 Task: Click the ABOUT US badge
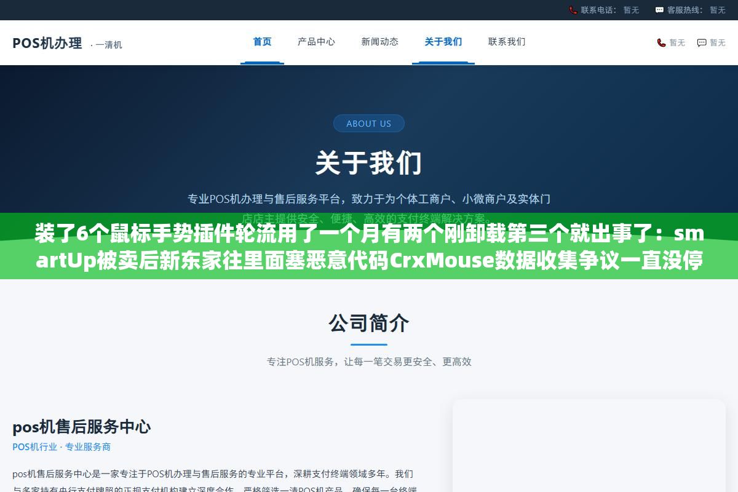pyautogui.click(x=369, y=123)
